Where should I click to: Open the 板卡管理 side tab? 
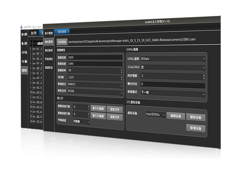click(49, 33)
